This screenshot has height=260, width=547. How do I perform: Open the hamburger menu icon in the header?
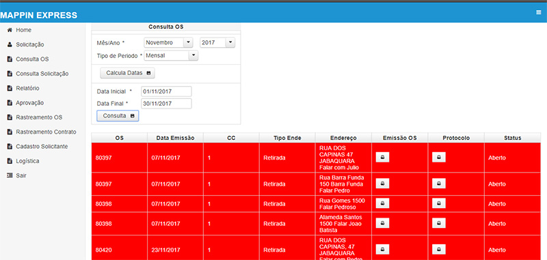click(x=538, y=12)
